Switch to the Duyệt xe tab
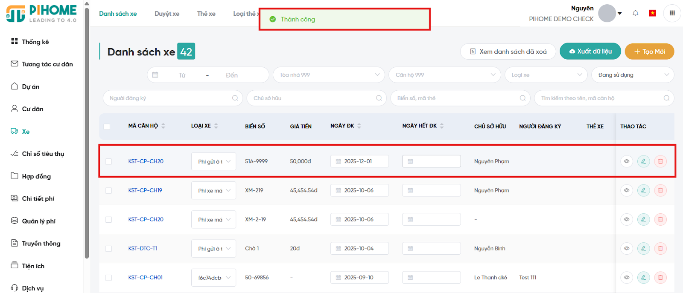Screen dimensions: 683x293 coord(166,14)
